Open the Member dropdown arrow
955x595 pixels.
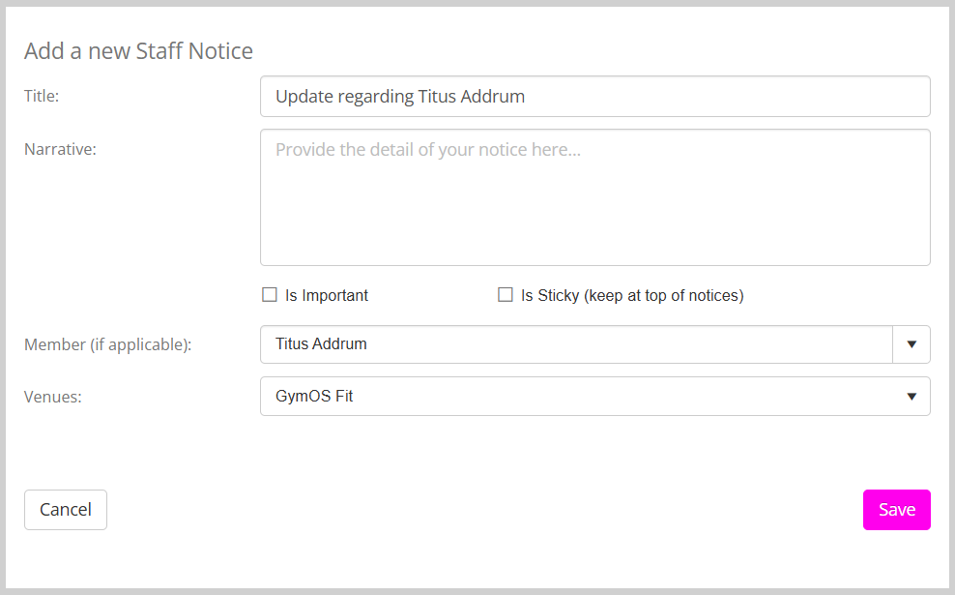911,344
